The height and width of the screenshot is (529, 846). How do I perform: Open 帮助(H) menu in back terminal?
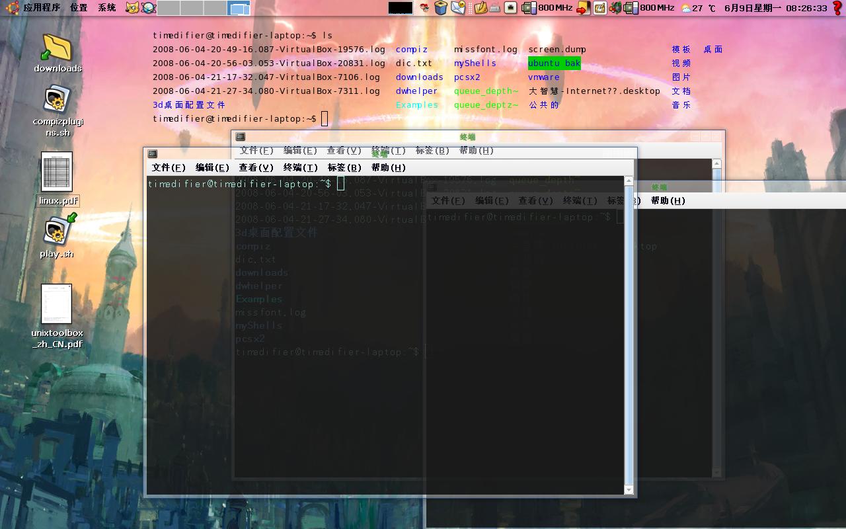pos(477,151)
